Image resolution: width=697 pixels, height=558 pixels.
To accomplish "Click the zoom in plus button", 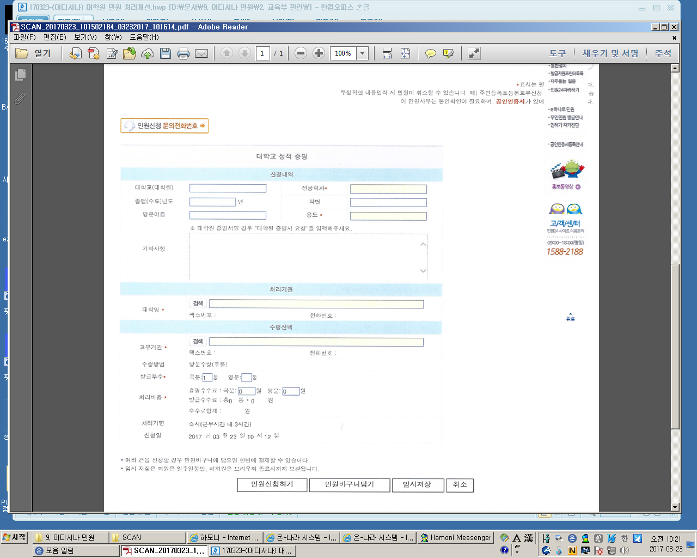I will [319, 53].
